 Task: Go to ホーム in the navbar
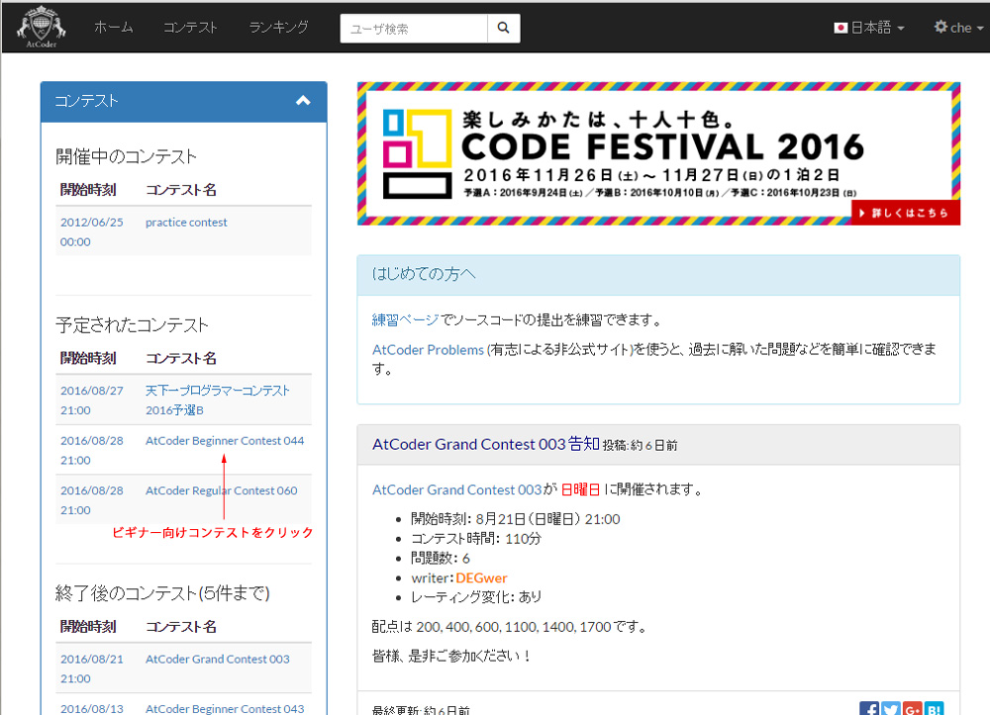pyautogui.click(x=114, y=27)
